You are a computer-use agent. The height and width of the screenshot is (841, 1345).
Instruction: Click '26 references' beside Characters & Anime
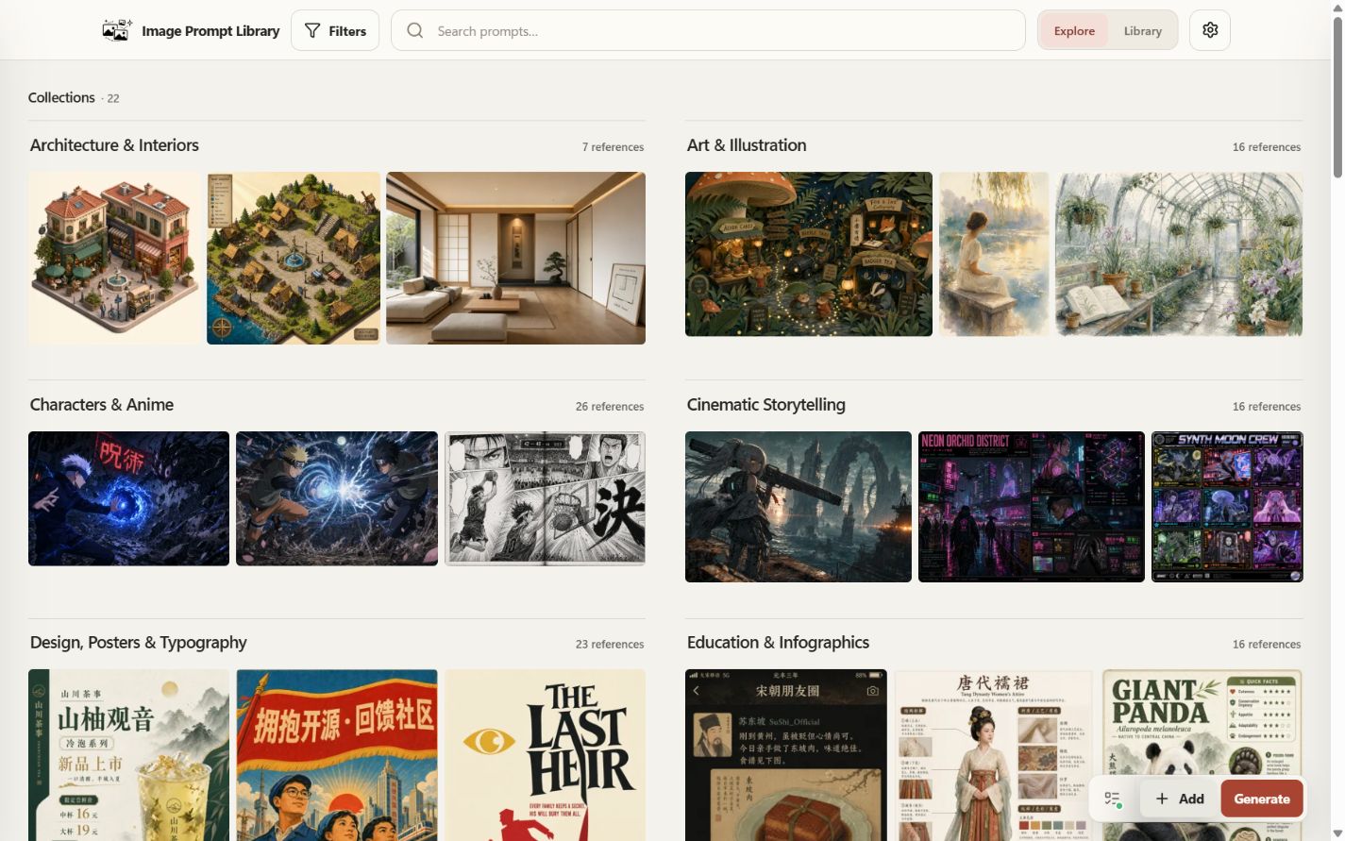tap(610, 407)
